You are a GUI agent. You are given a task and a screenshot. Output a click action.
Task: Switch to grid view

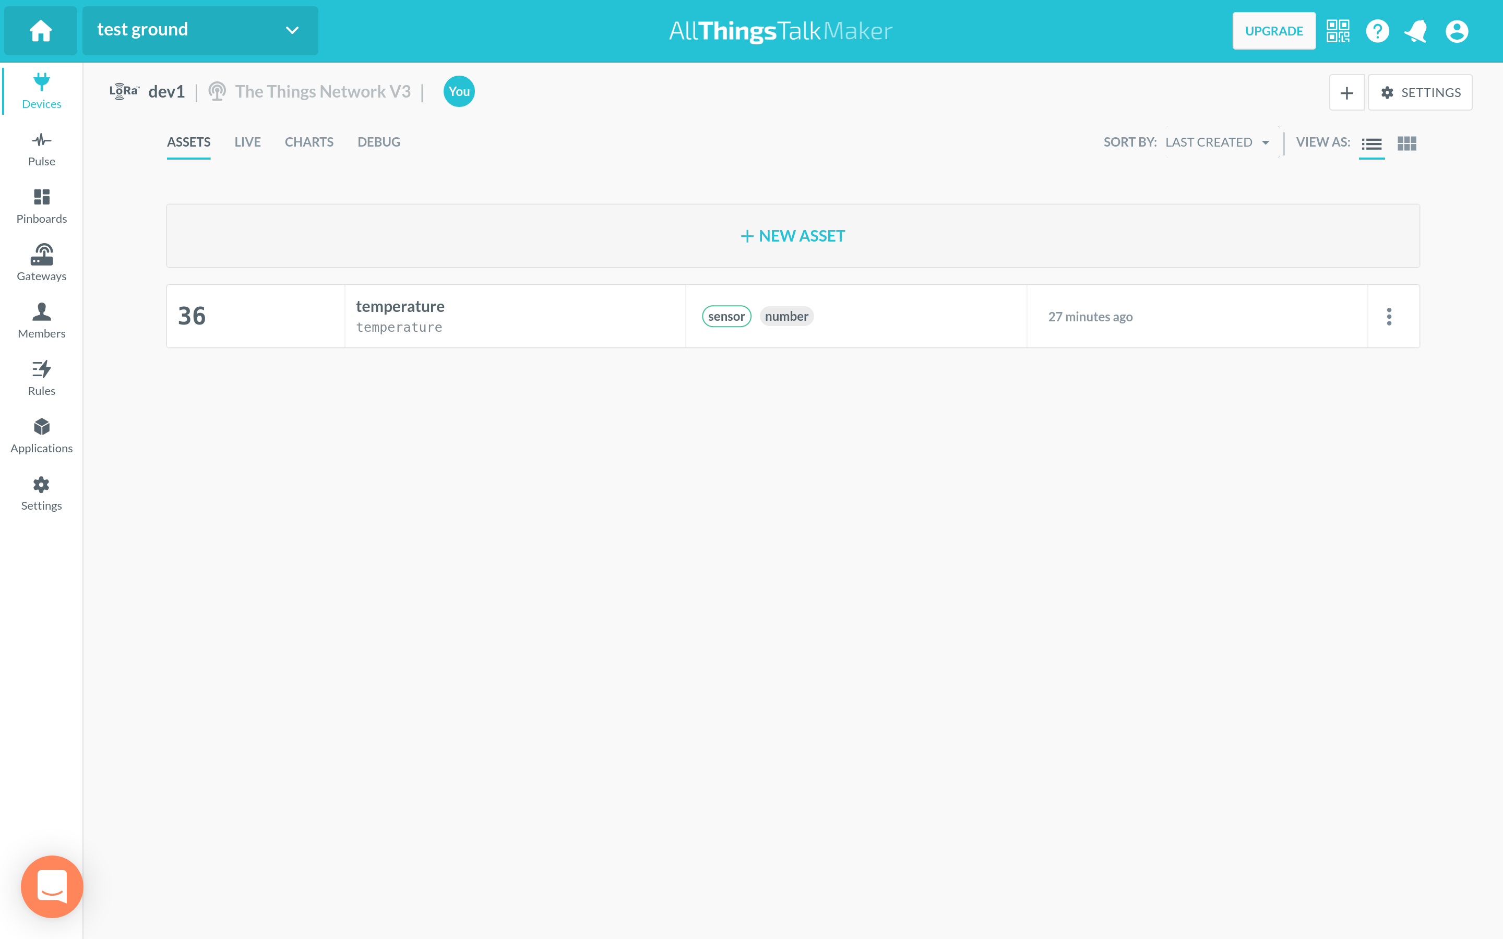pos(1406,143)
